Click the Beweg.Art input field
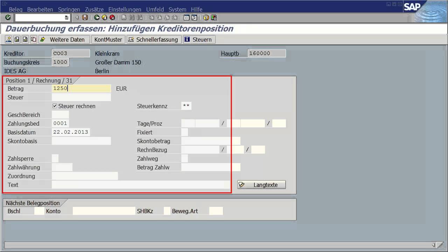This screenshot has height=252, width=448. point(216,211)
